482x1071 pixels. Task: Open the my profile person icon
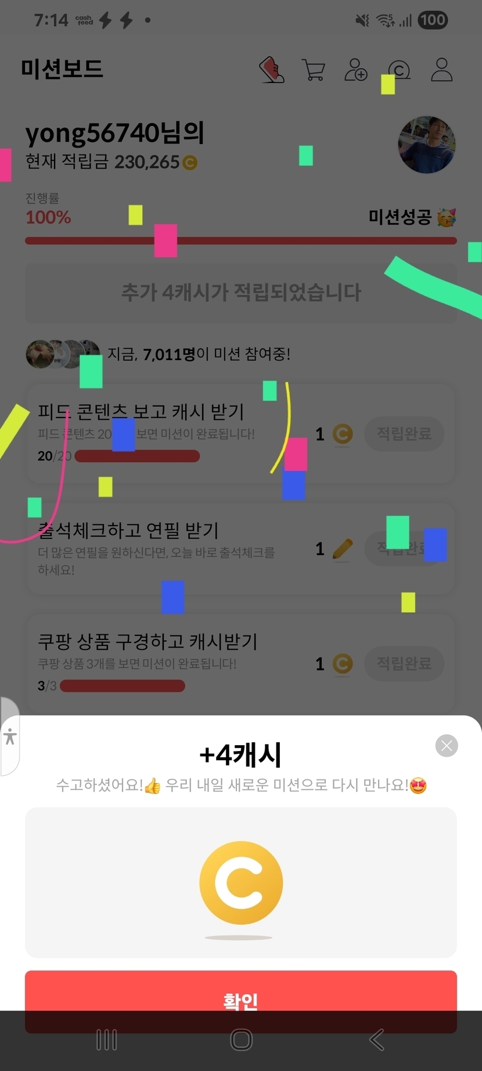point(441,70)
